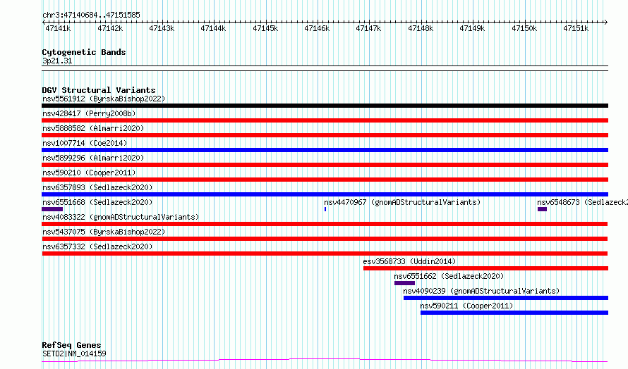This screenshot has height=369, width=628.
Task: Click the 47150k ruler position
Action: [x=525, y=28]
